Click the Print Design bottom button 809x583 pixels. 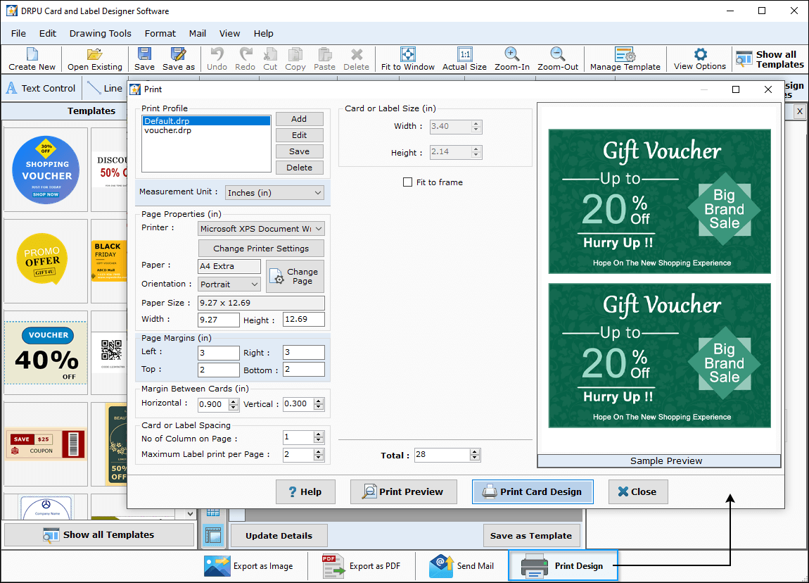click(x=563, y=566)
